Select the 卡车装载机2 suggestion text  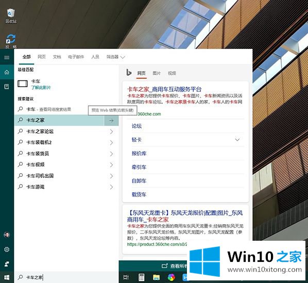39,142
